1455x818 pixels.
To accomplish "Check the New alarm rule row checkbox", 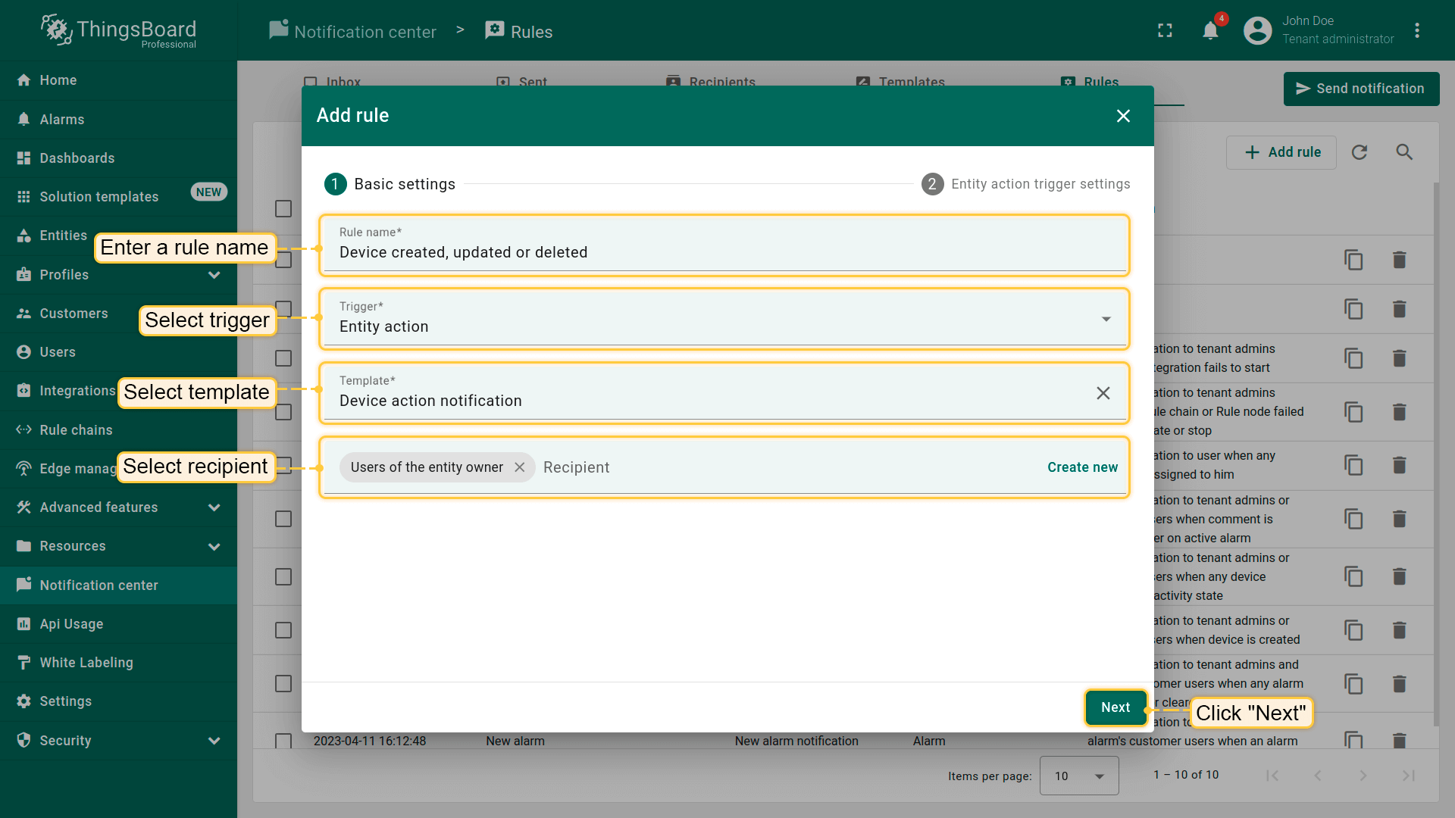I will [283, 740].
